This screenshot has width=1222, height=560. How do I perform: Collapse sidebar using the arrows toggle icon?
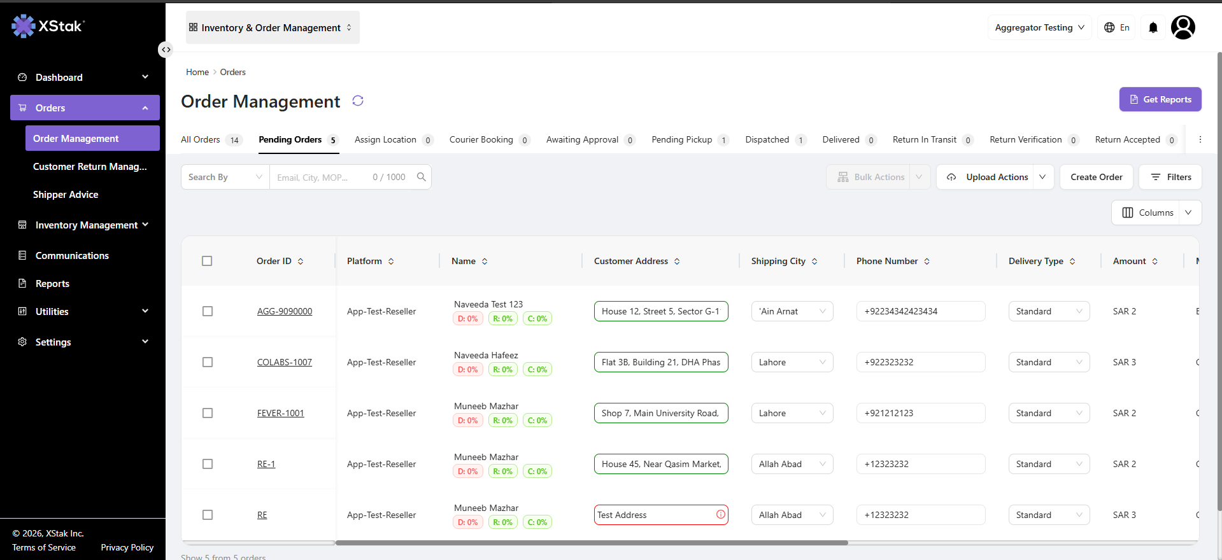(x=166, y=50)
